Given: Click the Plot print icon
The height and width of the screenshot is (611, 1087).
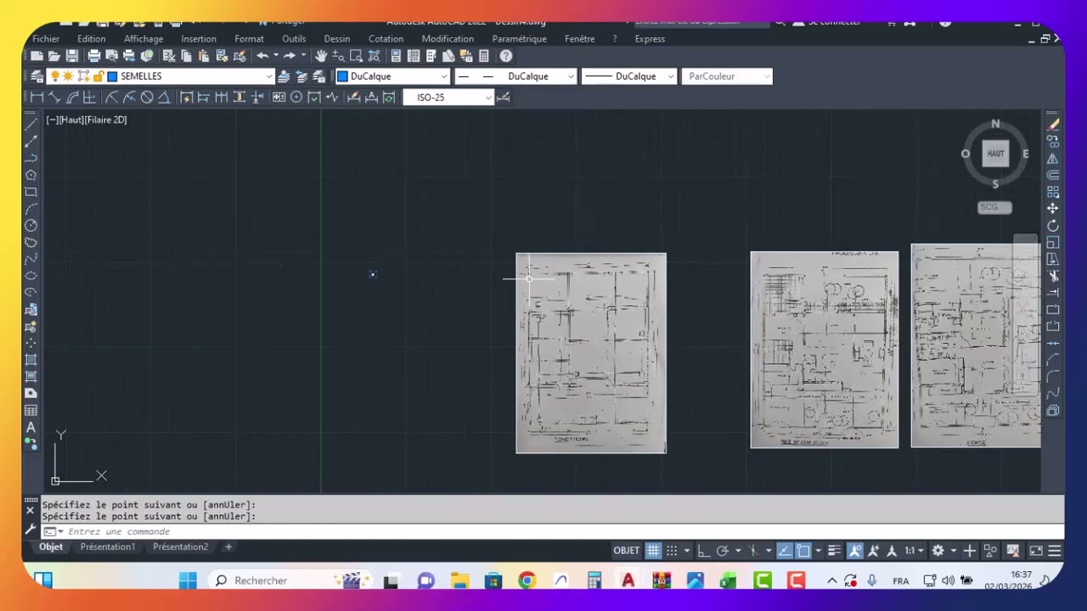Looking at the screenshot, I should click(x=94, y=56).
